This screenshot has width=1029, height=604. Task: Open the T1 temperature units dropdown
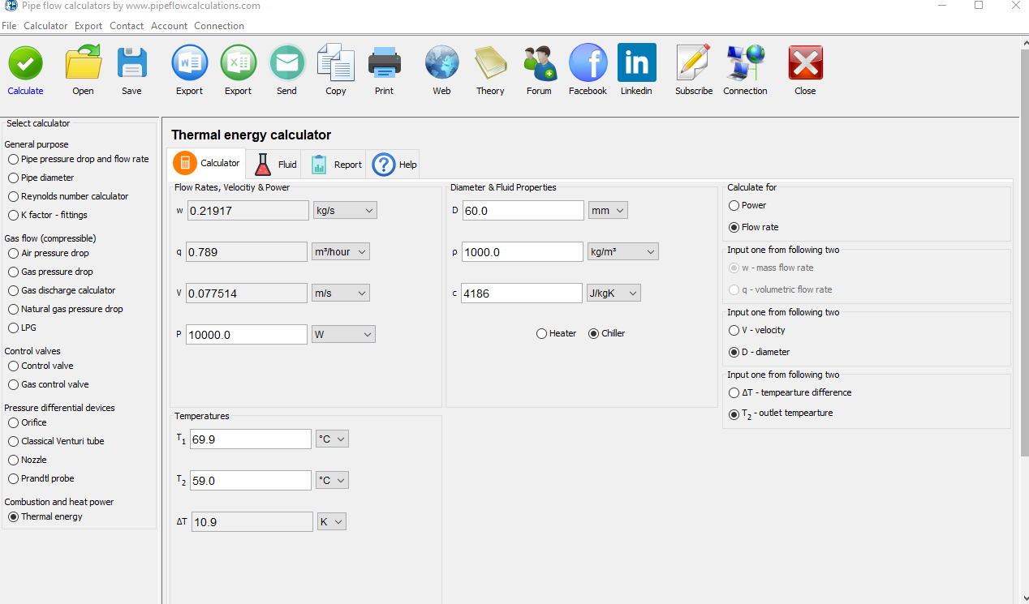(332, 438)
